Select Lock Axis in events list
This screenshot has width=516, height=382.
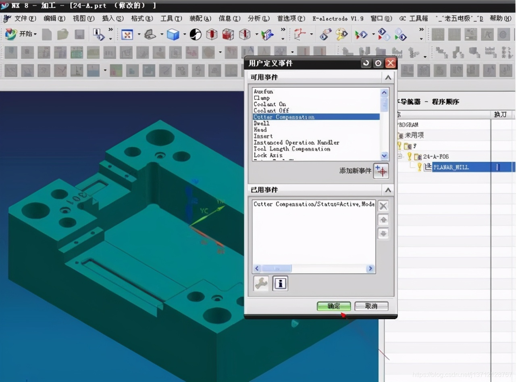point(268,155)
